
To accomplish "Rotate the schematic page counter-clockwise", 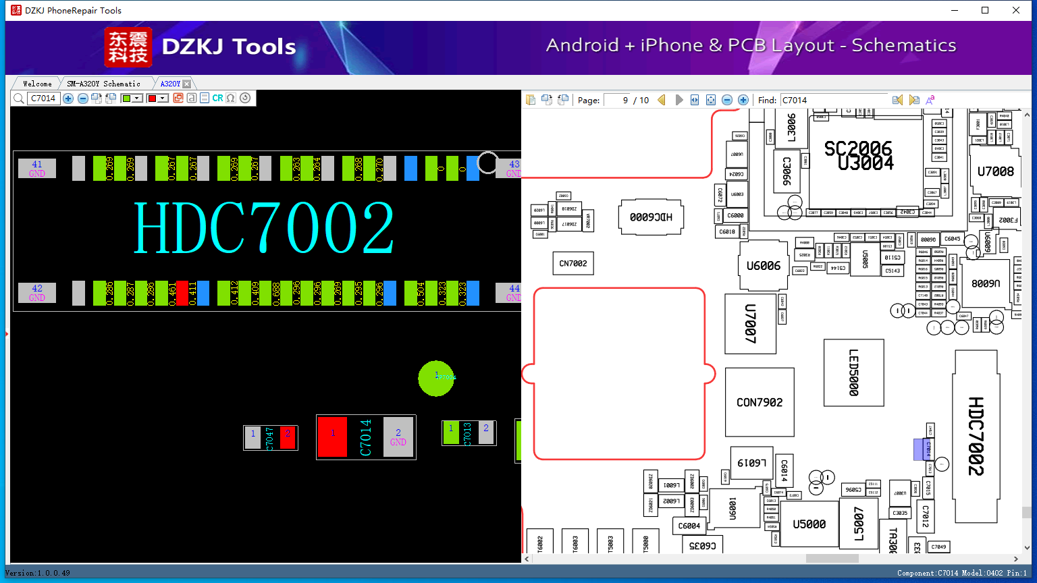I will coord(563,100).
